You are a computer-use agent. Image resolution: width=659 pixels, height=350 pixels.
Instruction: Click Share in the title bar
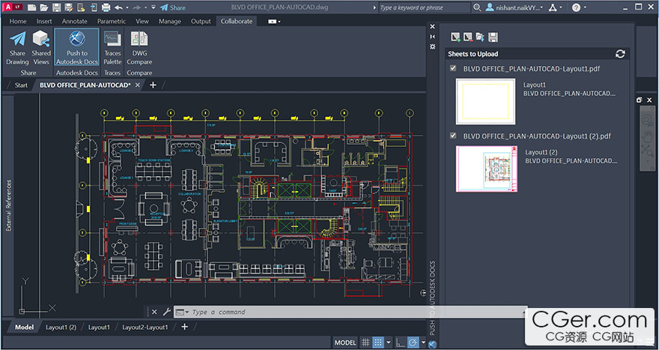point(173,7)
